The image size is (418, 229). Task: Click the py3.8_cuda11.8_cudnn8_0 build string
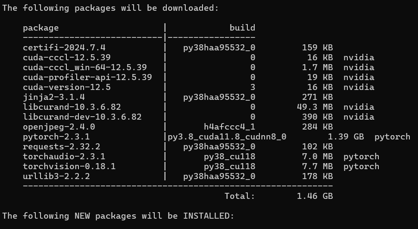(227, 136)
